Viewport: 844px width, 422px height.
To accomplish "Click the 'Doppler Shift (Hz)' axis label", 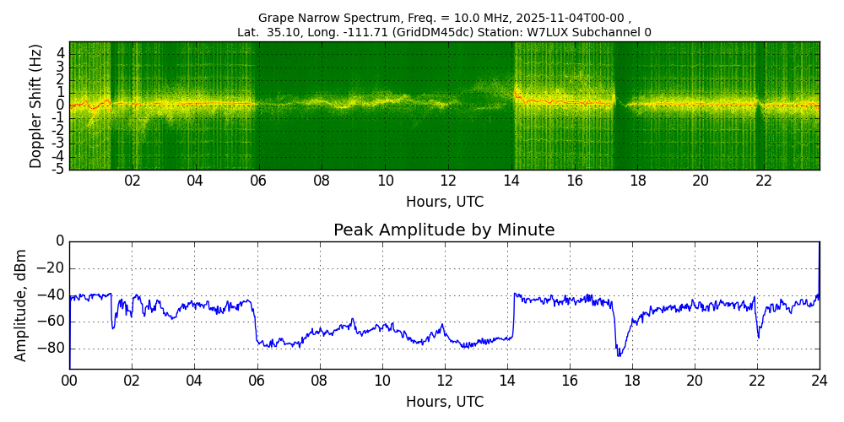I will click(35, 105).
